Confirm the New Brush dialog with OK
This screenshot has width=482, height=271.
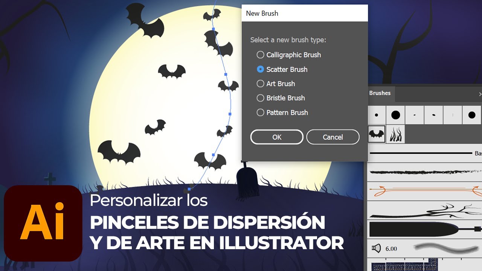[x=277, y=137]
